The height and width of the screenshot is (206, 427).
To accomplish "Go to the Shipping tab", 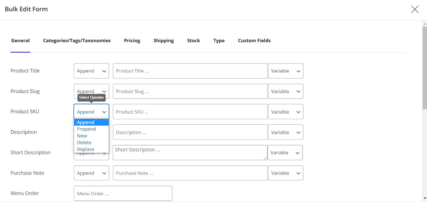I will click(164, 40).
